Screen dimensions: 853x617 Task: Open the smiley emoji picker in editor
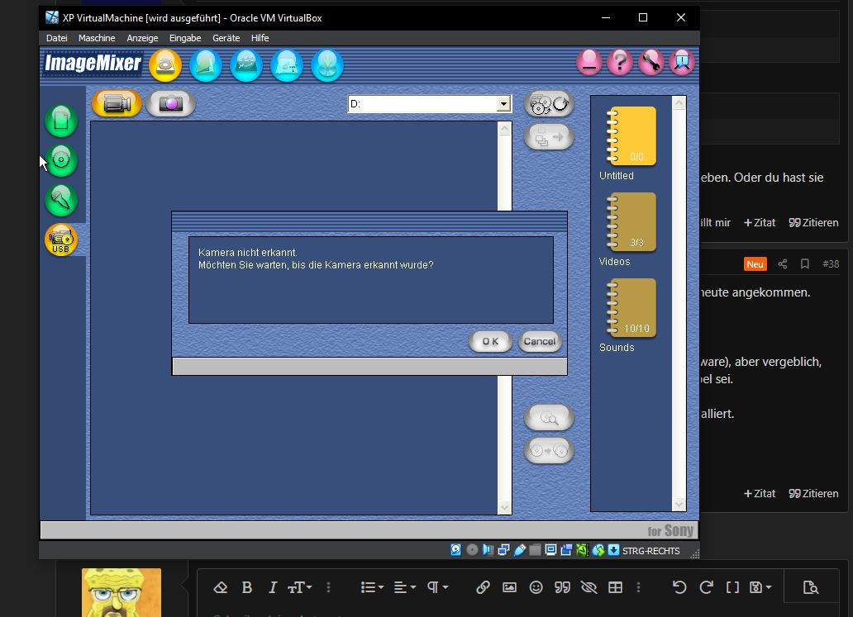pyautogui.click(x=536, y=587)
